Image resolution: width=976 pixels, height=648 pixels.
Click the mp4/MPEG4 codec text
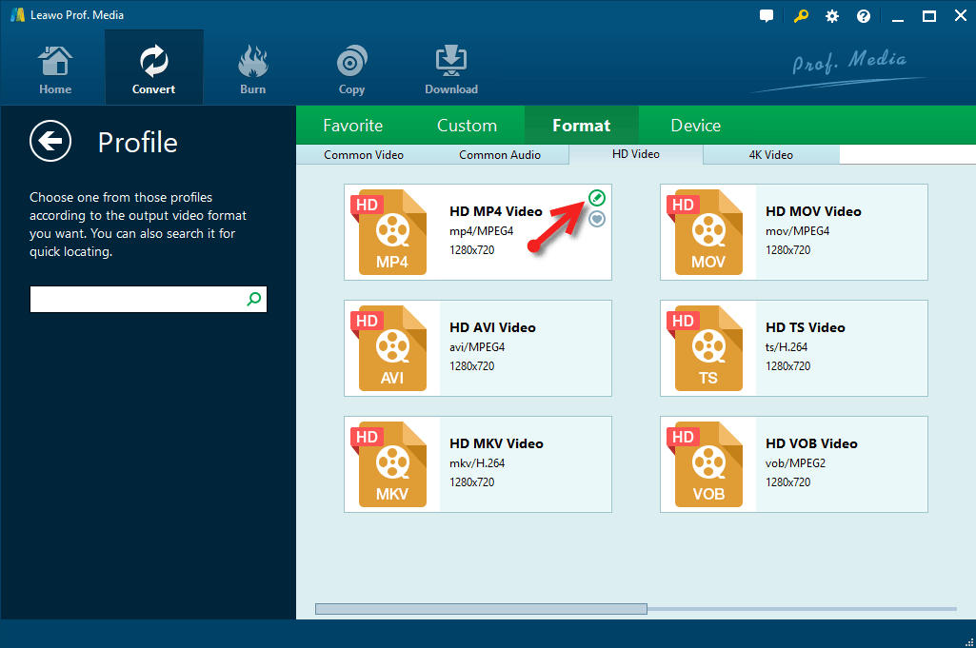481,231
